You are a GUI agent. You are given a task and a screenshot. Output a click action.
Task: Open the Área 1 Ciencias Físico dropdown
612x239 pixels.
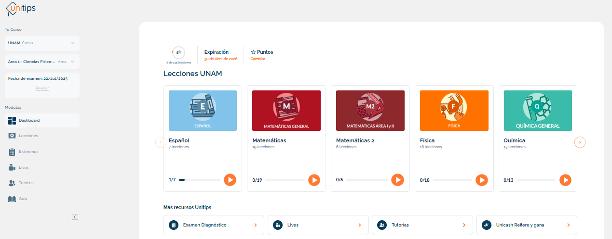coord(42,62)
